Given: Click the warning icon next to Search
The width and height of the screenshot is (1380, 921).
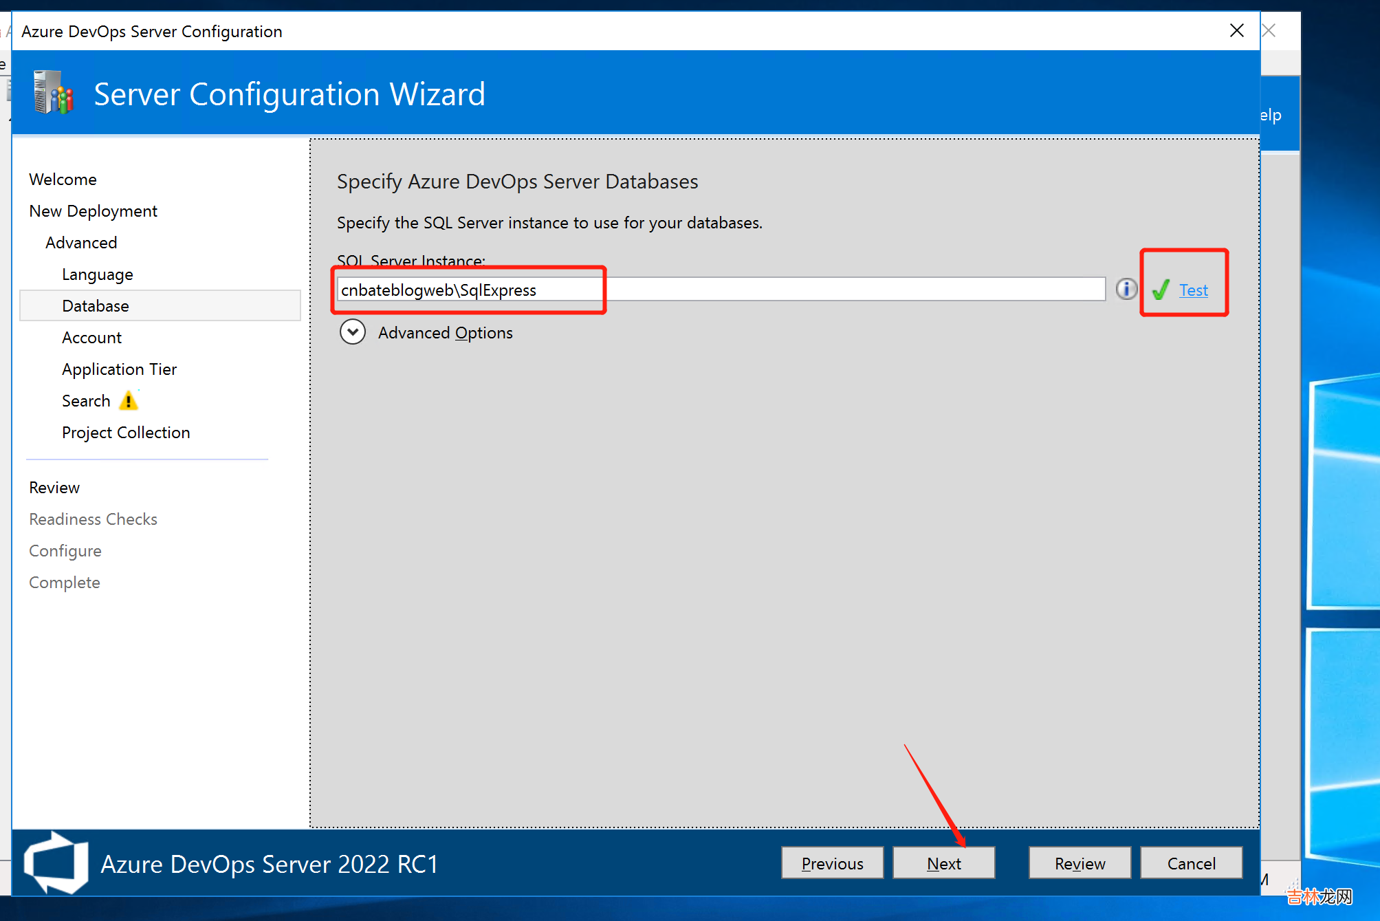Looking at the screenshot, I should point(129,400).
